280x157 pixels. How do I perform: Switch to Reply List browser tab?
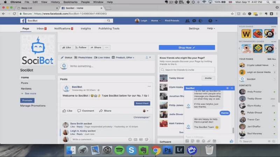click(37, 8)
